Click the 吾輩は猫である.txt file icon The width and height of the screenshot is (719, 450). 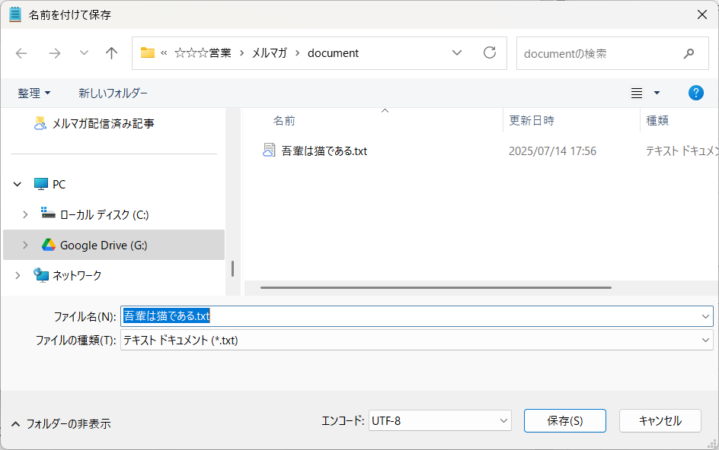coord(269,151)
